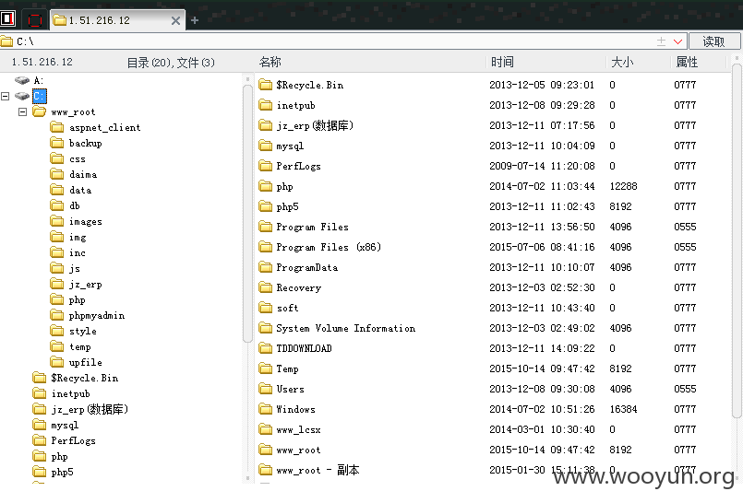The height and width of the screenshot is (503, 743).
Task: Select php5 folder in the left tree
Action: pyautogui.click(x=63, y=473)
